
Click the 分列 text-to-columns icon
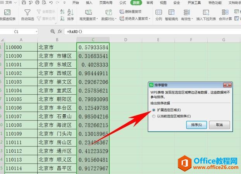pos(158,12)
